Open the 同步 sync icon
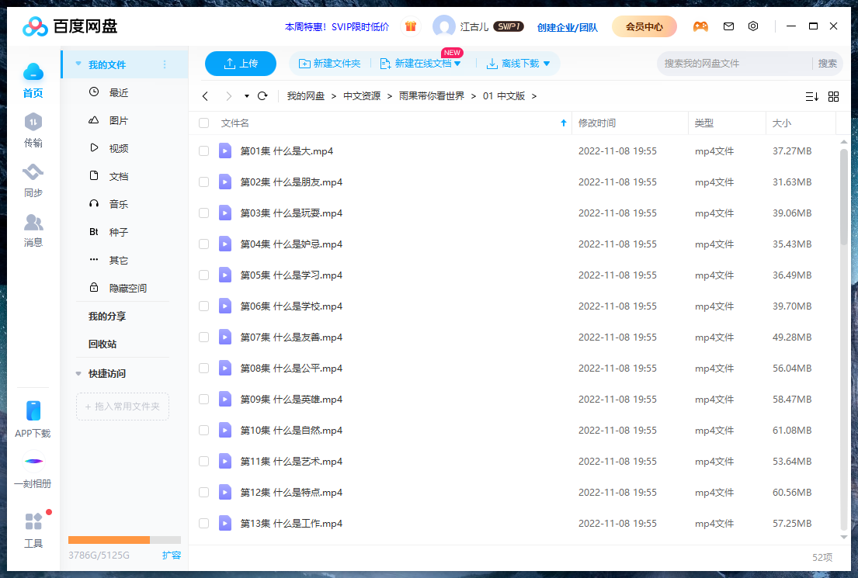Screen dimensions: 858x578 click(33, 171)
